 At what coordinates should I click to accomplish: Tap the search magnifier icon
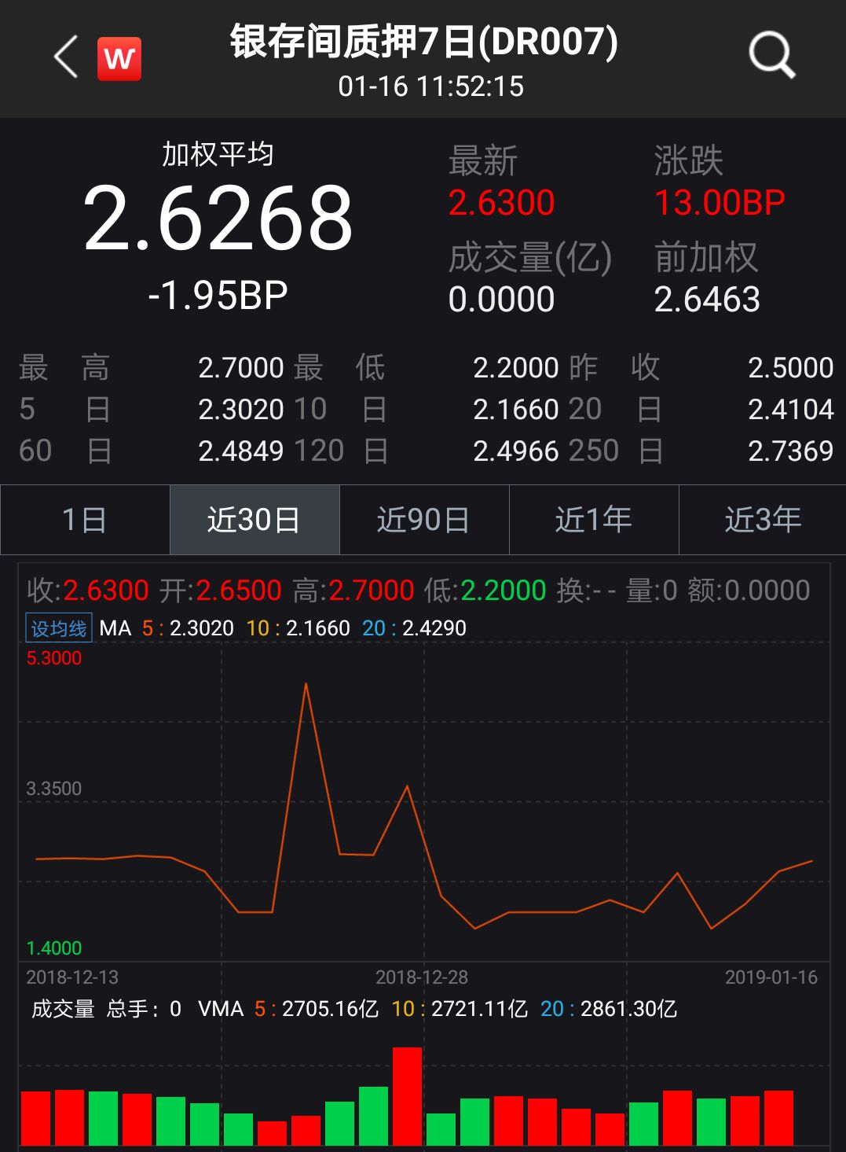coord(771,55)
